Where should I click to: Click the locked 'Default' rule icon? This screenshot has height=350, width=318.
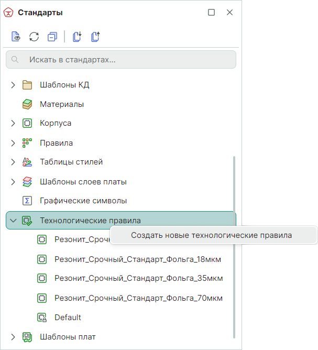42,318
